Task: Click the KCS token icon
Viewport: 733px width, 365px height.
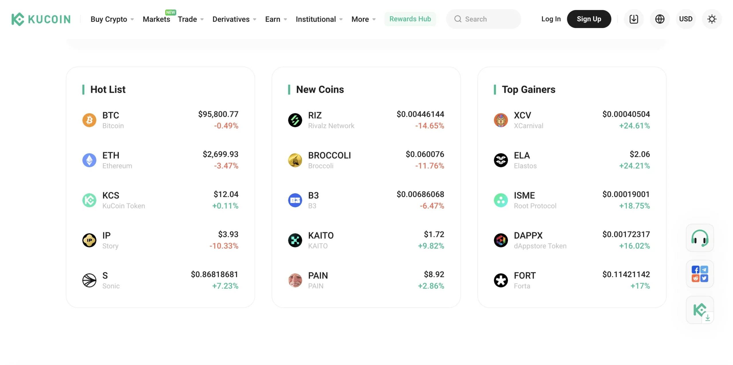Action: click(89, 200)
